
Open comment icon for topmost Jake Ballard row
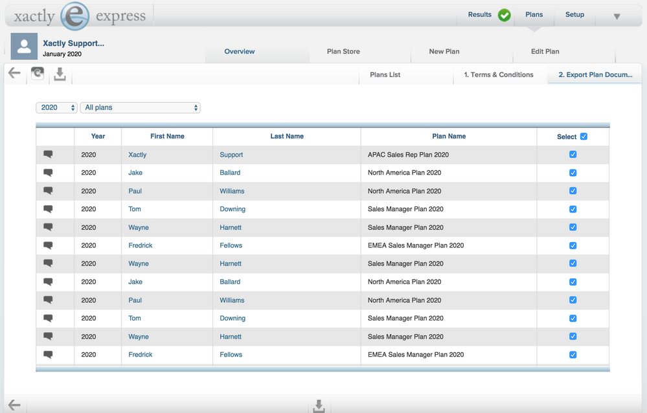[x=48, y=172]
